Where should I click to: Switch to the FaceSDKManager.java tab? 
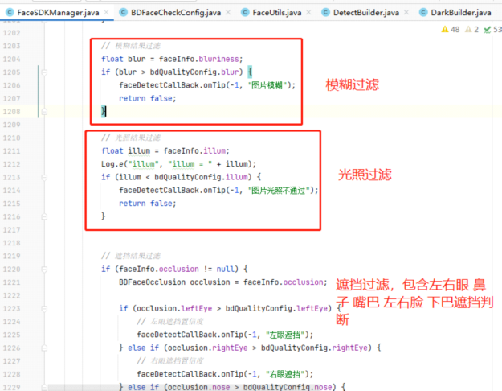pyautogui.click(x=58, y=13)
